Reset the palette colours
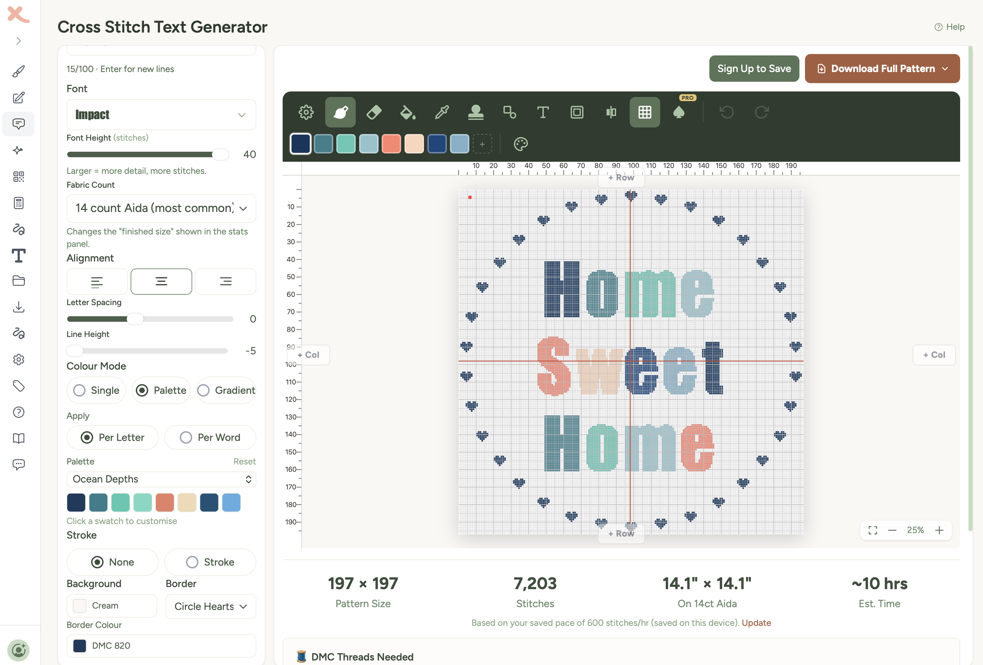The width and height of the screenshot is (983, 665). (245, 461)
